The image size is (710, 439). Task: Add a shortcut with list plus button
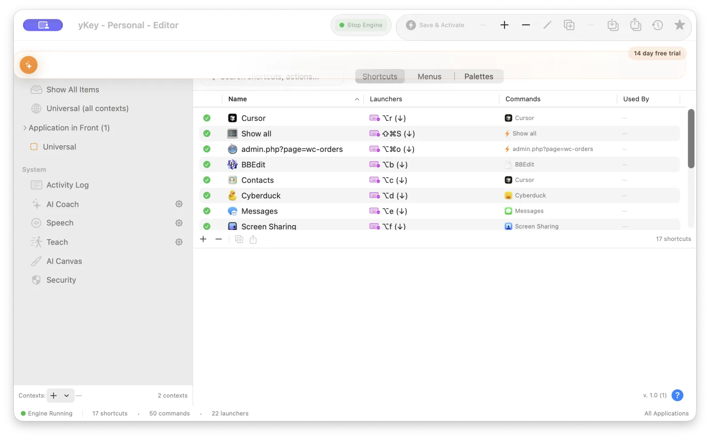(x=203, y=239)
